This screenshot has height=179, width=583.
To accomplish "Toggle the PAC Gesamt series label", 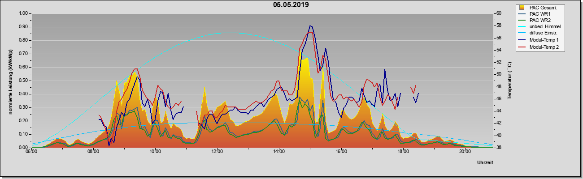I will pos(544,8).
